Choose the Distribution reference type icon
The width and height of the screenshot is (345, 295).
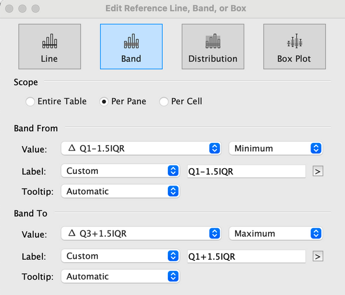[x=213, y=47]
